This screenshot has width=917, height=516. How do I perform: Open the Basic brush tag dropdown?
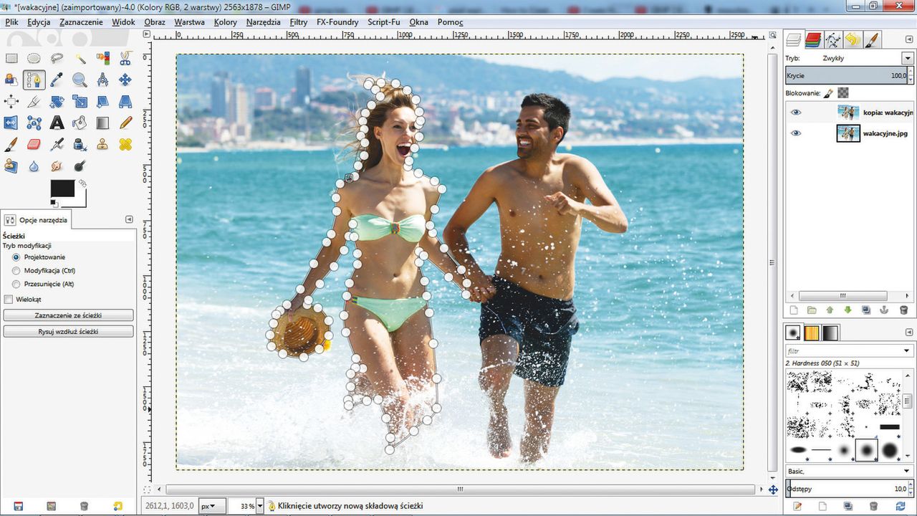(x=908, y=471)
